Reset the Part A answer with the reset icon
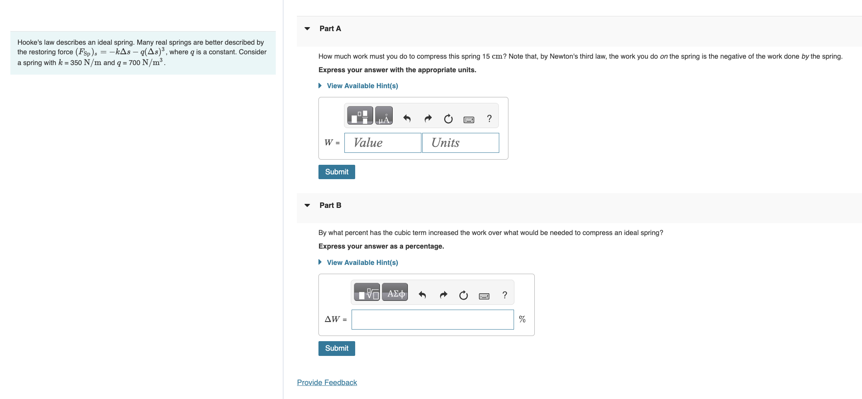The width and height of the screenshot is (862, 399). [x=448, y=118]
